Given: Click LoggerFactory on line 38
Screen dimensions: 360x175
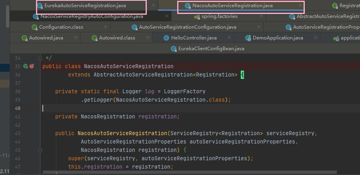Looking at the screenshot, I should [184, 92].
